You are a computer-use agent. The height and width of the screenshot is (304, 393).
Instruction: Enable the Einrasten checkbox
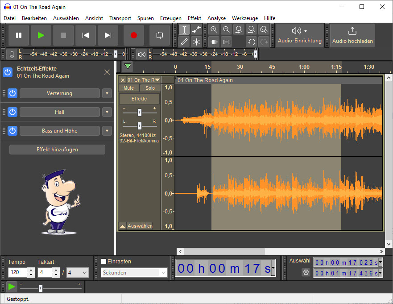coord(104,262)
